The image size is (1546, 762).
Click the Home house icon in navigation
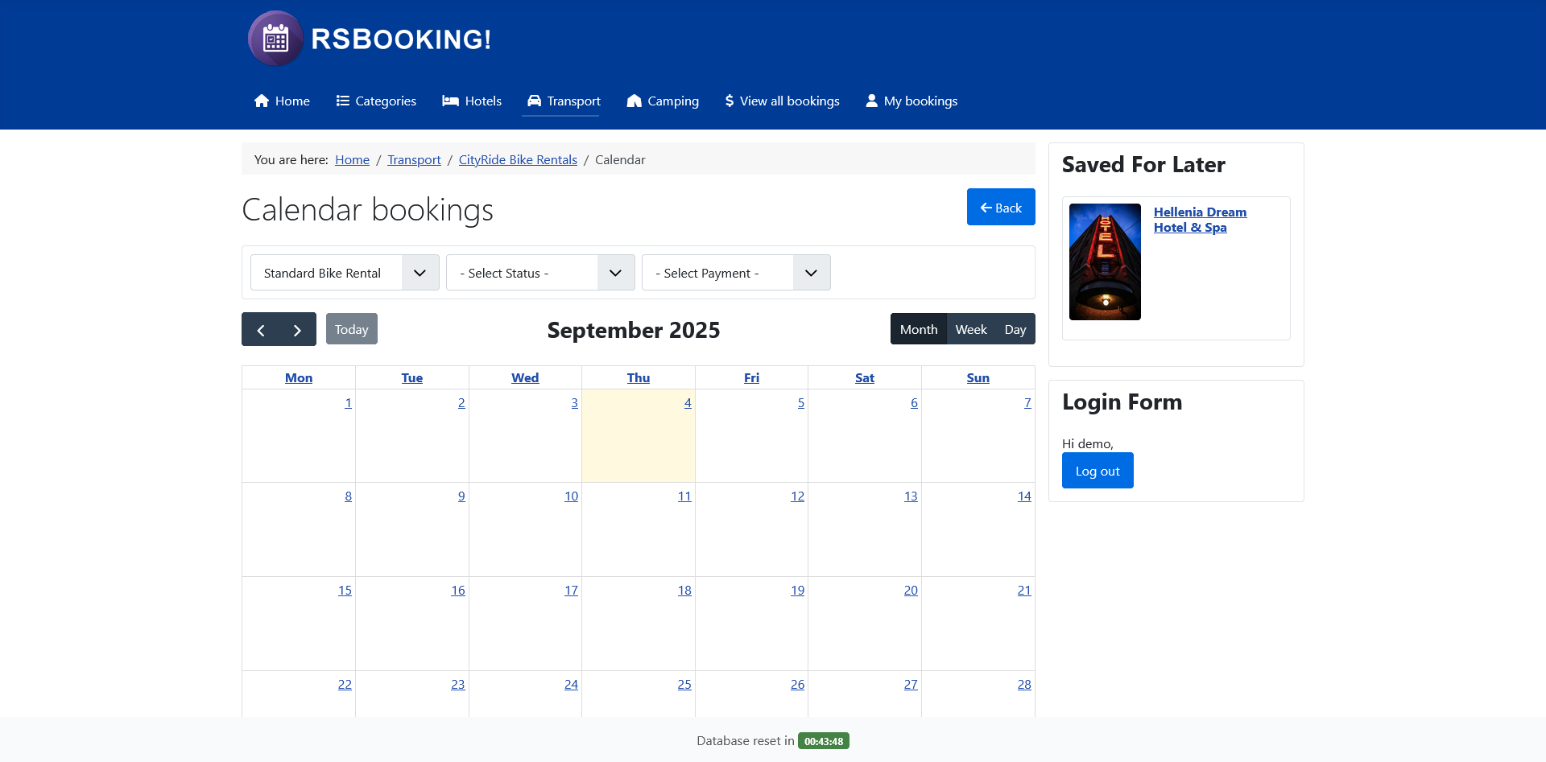[262, 101]
